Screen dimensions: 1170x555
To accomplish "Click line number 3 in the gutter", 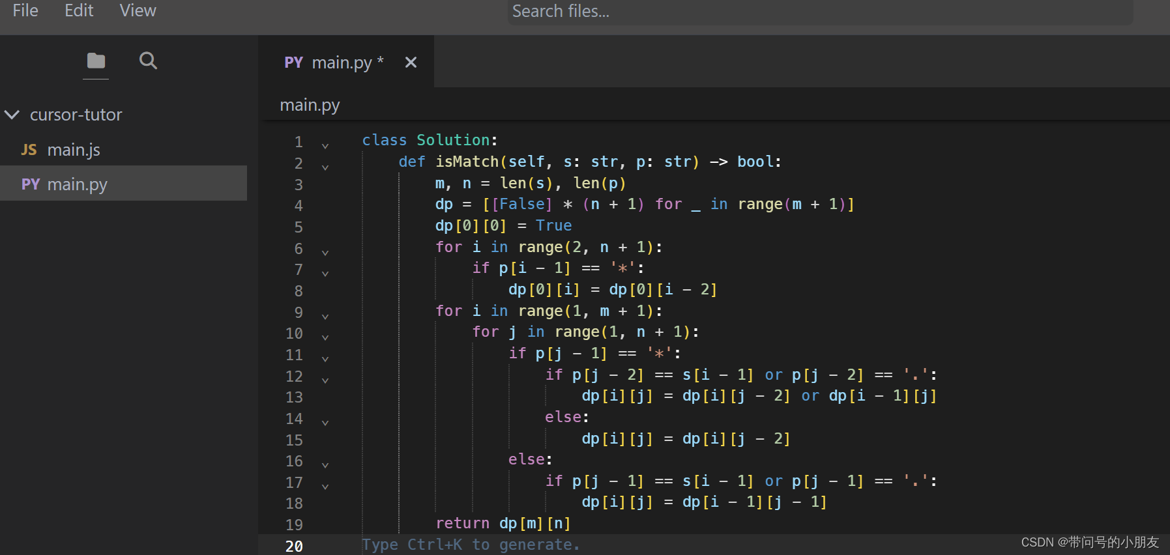I will click(x=299, y=184).
